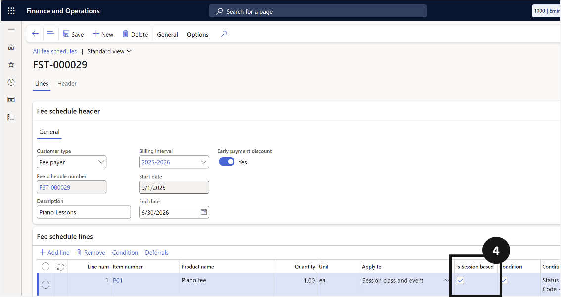Screen dimensions: 561x297
Task: Sort by Quantity column header
Action: point(304,267)
